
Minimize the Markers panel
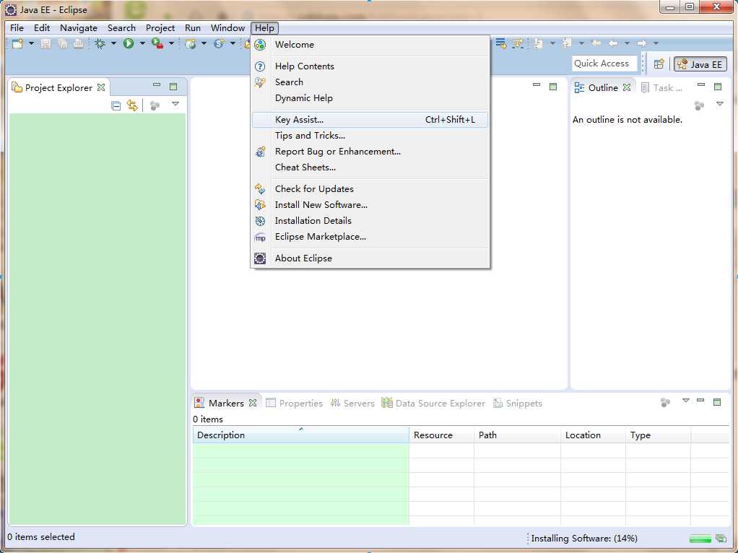[700, 401]
